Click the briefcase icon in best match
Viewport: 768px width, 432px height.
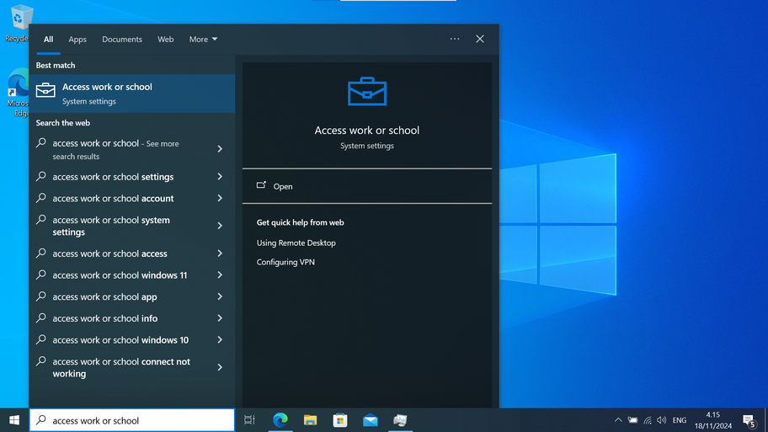tap(45, 91)
